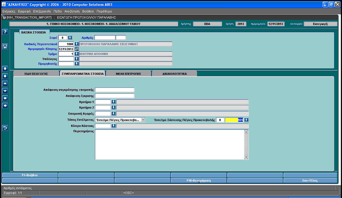Open the Τμήμα lookup list
342x198 pixels.
(x=76, y=54)
